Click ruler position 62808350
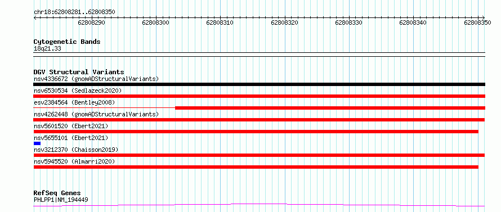 (477, 22)
